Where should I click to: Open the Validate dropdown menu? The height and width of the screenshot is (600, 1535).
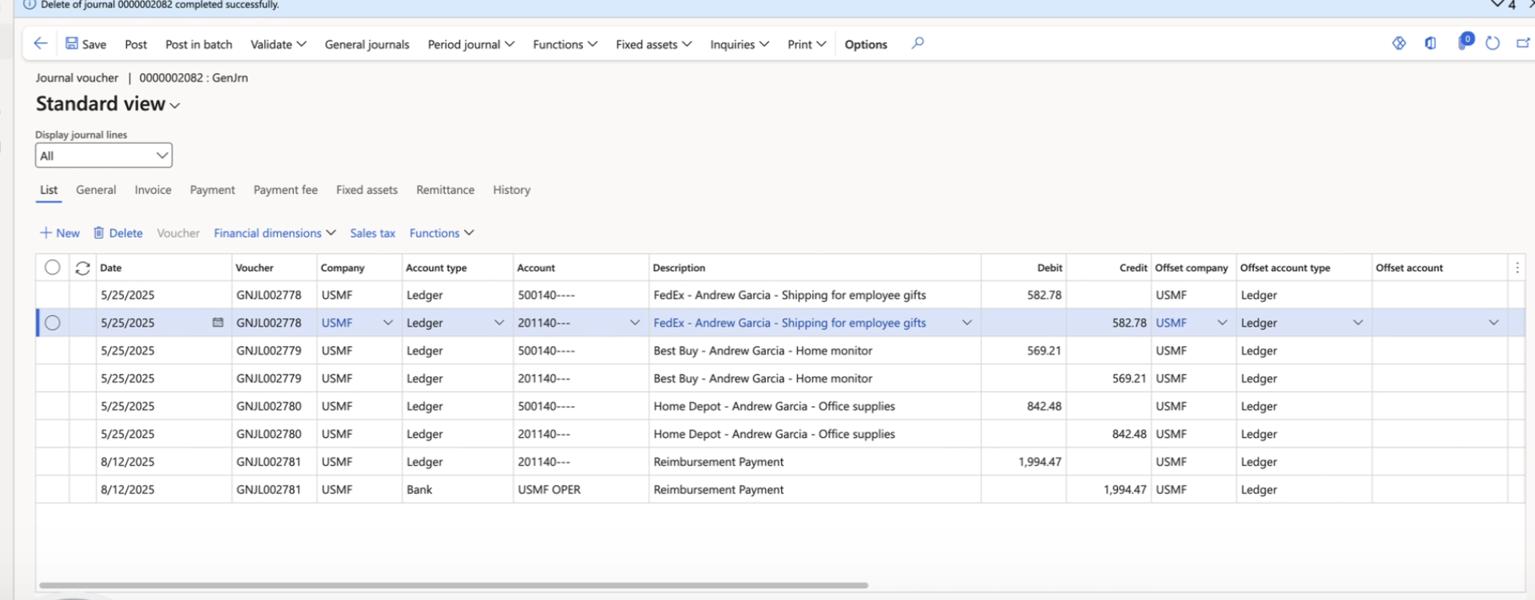[279, 44]
